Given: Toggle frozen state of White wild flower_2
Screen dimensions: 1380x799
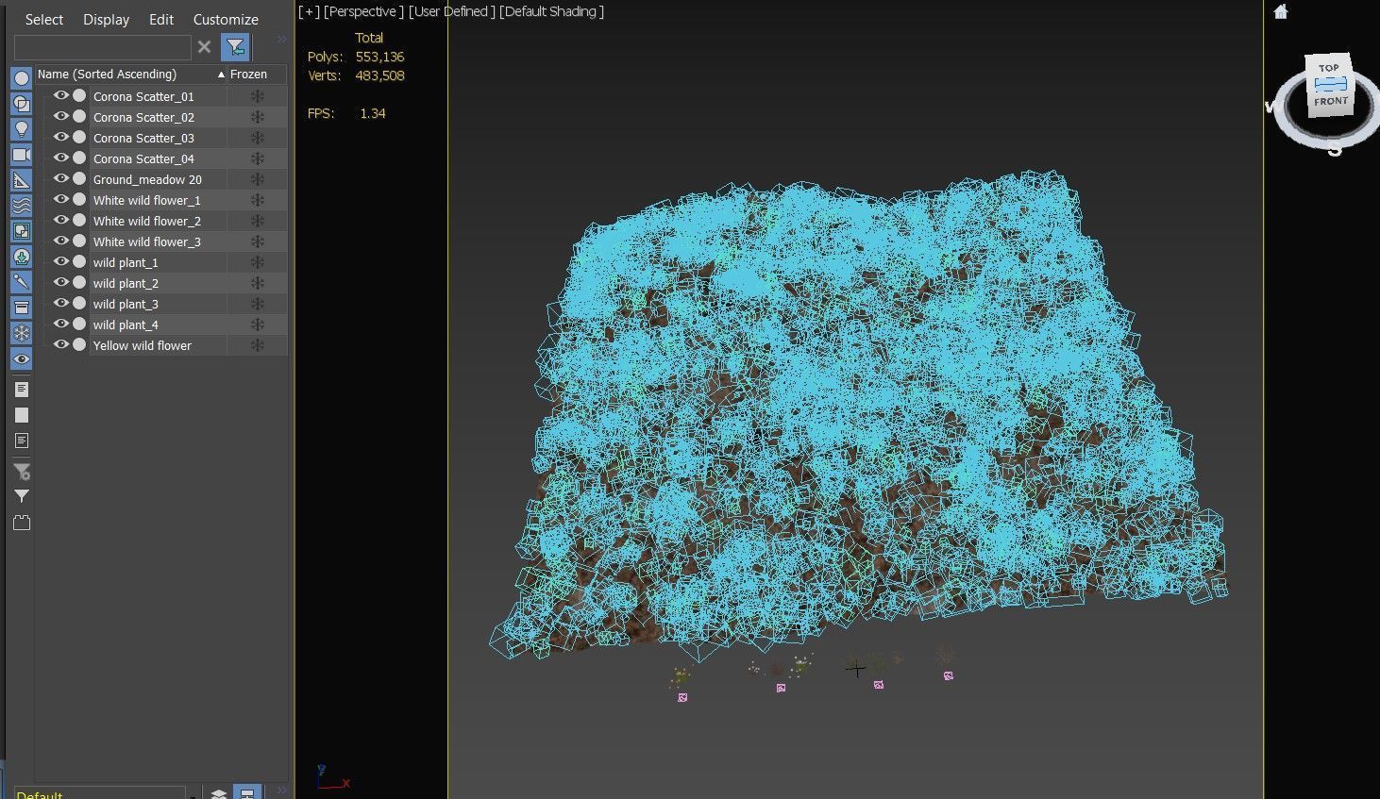Looking at the screenshot, I should pos(257,221).
